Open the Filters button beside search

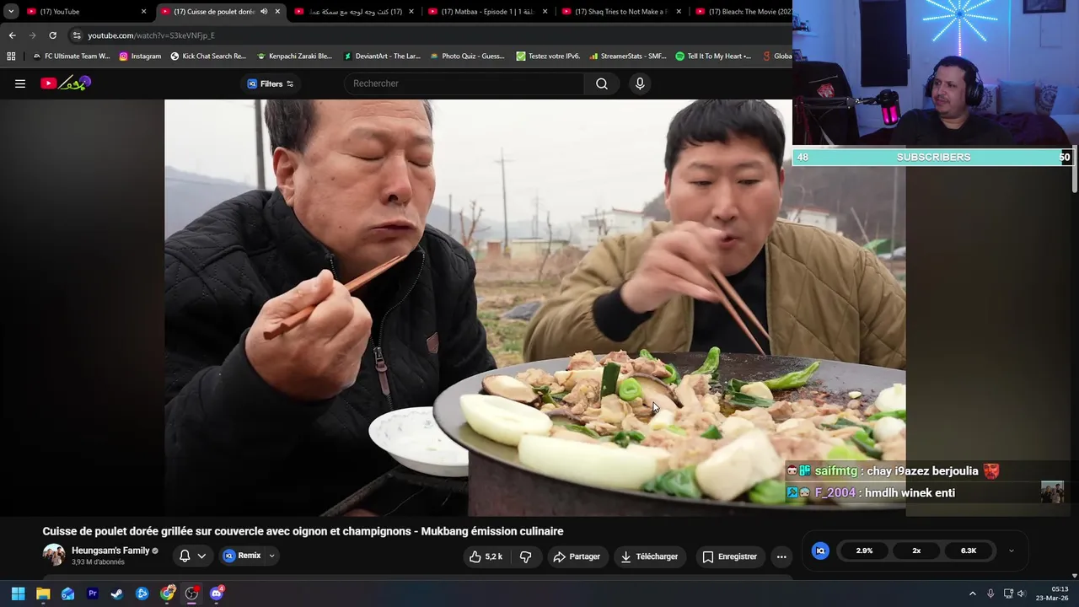pyautogui.click(x=270, y=83)
